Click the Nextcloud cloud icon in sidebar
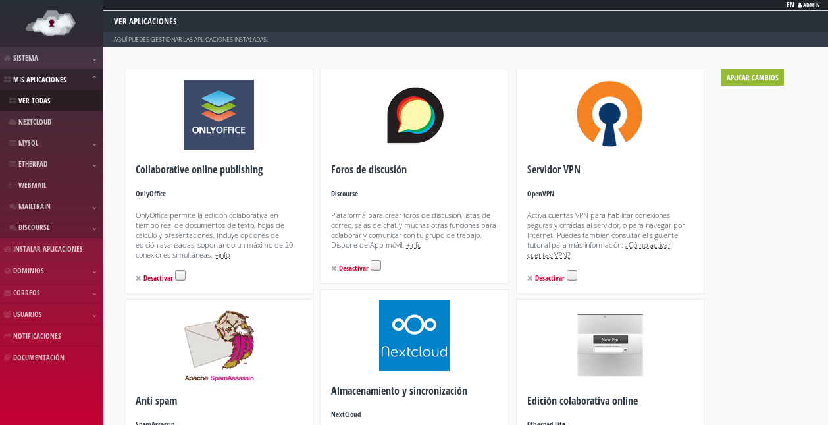The image size is (828, 425). [13, 122]
